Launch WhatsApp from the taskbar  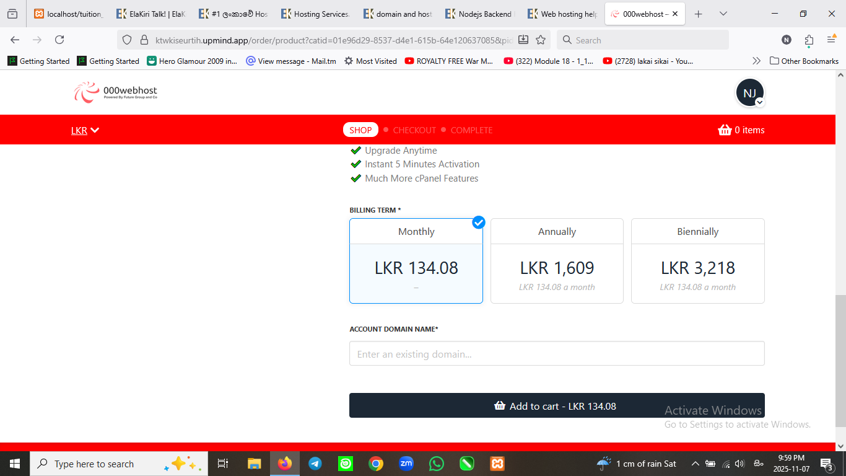click(437, 464)
